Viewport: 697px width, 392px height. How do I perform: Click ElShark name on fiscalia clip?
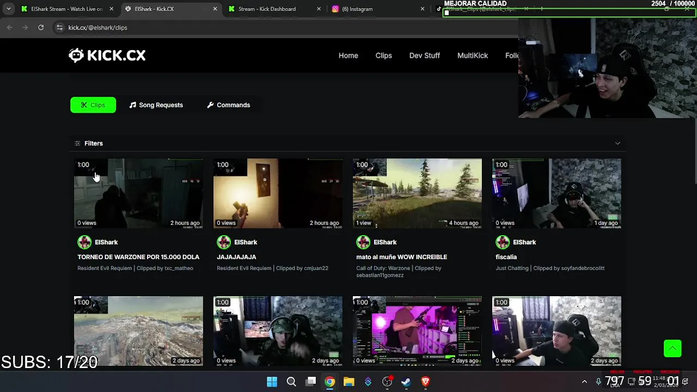(524, 242)
